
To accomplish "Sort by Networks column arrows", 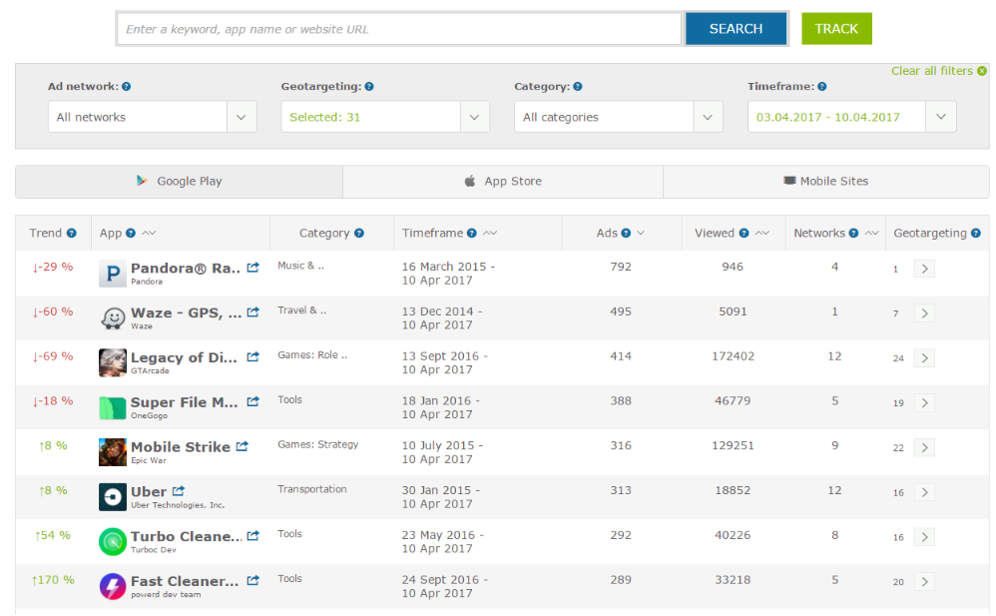I will [x=872, y=234].
